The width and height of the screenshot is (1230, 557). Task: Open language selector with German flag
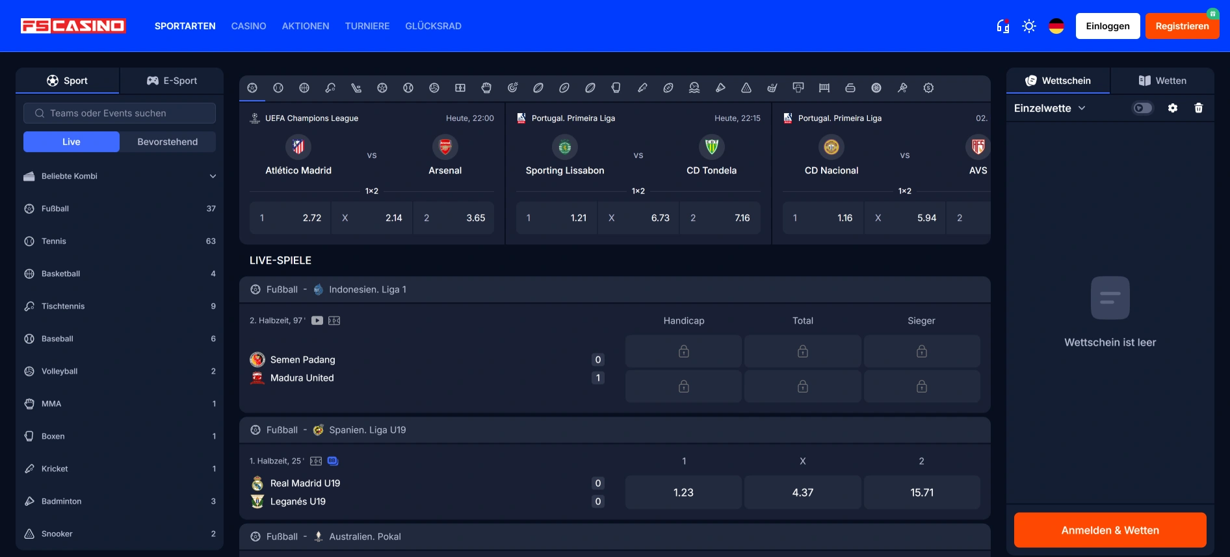1056,26
